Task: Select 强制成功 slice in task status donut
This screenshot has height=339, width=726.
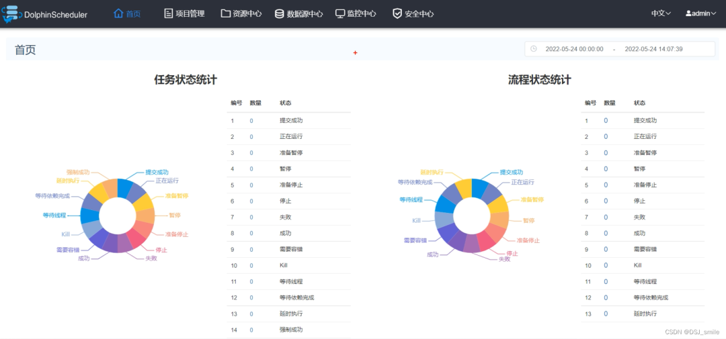Action: [x=111, y=188]
